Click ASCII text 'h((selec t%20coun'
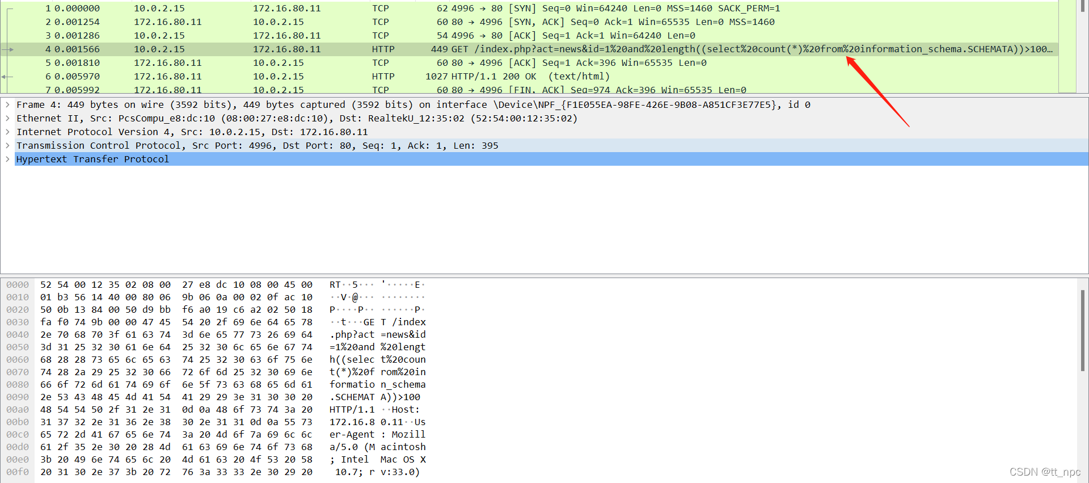This screenshot has height=483, width=1089. tap(378, 359)
